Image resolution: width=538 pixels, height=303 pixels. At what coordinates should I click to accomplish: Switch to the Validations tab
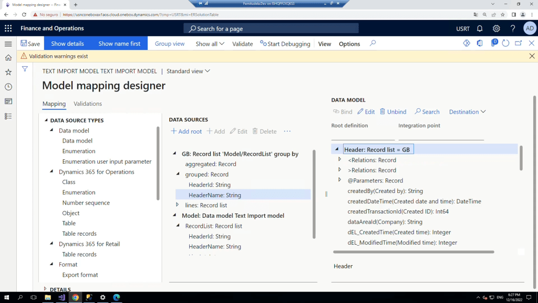click(x=88, y=104)
